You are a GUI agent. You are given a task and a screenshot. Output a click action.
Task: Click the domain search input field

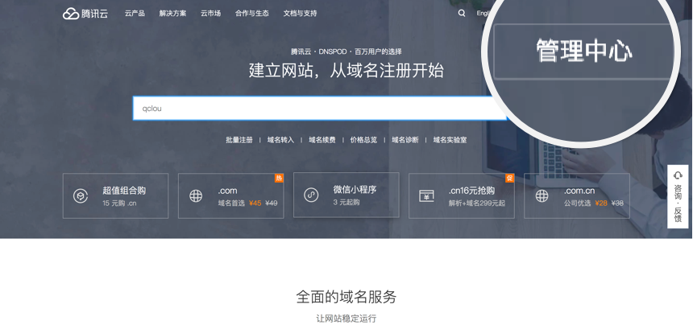[318, 108]
